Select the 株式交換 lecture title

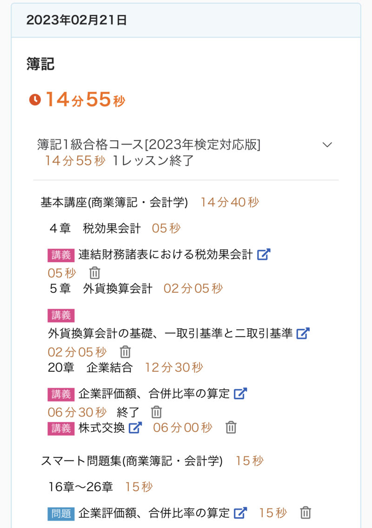coord(101,427)
